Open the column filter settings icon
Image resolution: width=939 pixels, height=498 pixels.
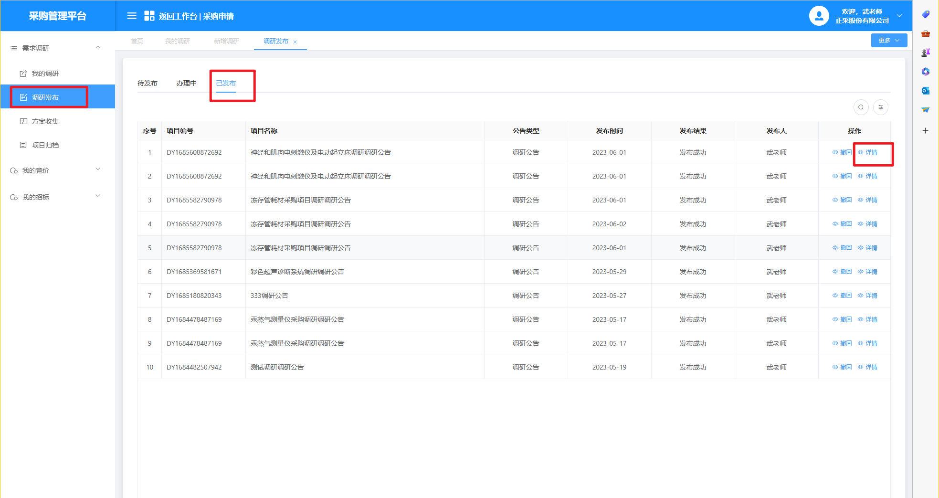(x=881, y=107)
